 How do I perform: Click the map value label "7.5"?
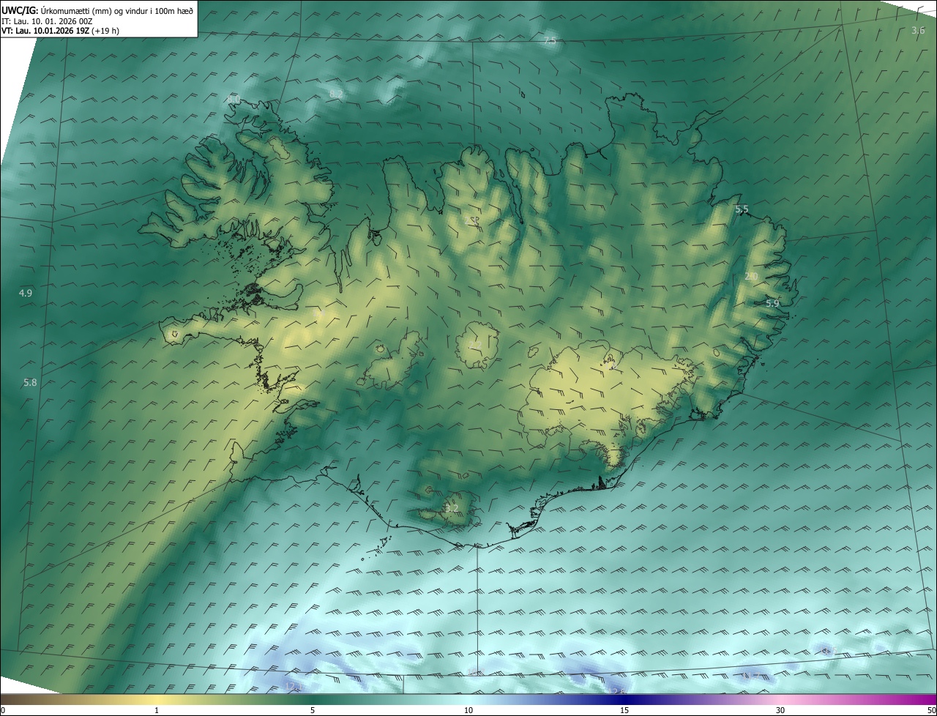tap(550, 41)
